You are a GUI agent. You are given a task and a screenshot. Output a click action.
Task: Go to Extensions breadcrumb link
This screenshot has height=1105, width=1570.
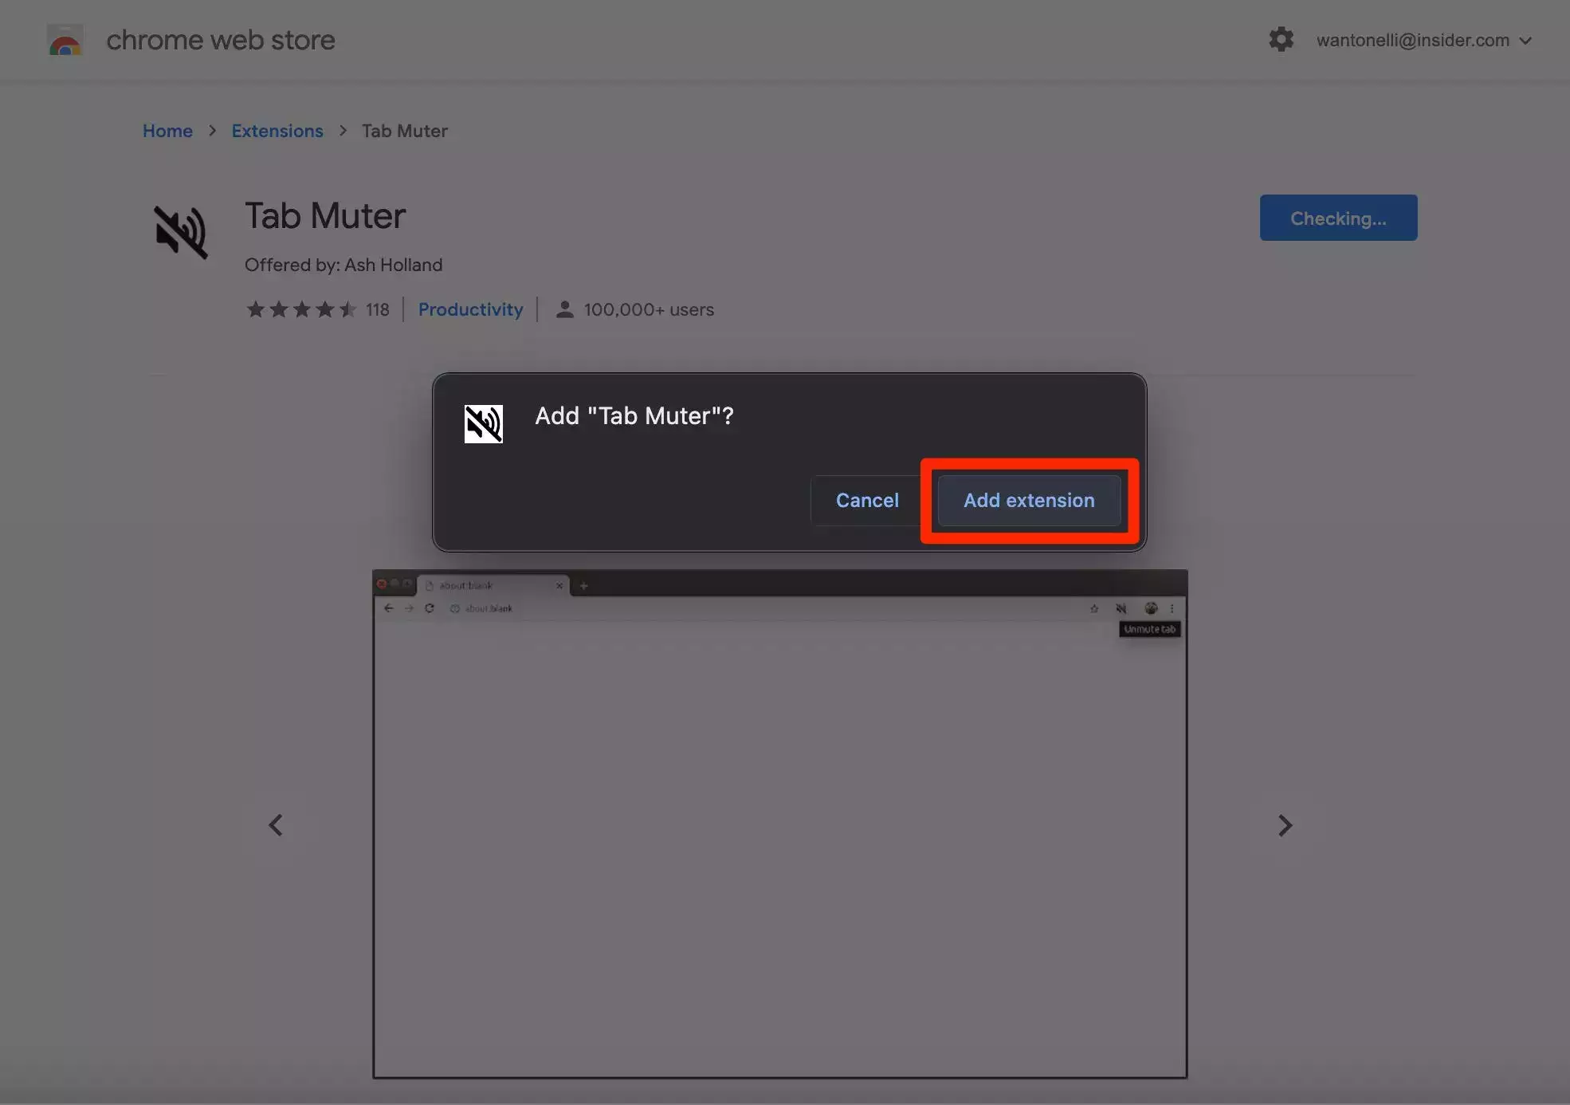tap(277, 131)
